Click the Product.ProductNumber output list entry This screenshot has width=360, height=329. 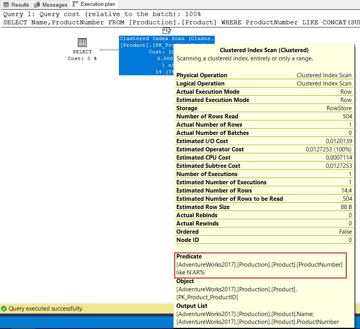pyautogui.click(x=258, y=322)
